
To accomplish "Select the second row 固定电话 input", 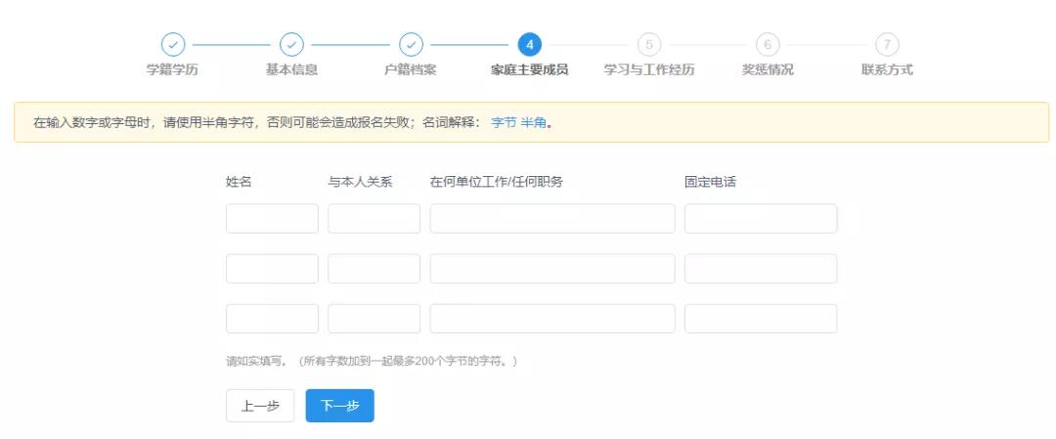I will coord(760,269).
